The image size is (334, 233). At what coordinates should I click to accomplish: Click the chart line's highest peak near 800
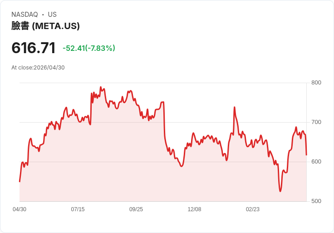pyautogui.click(x=100, y=87)
